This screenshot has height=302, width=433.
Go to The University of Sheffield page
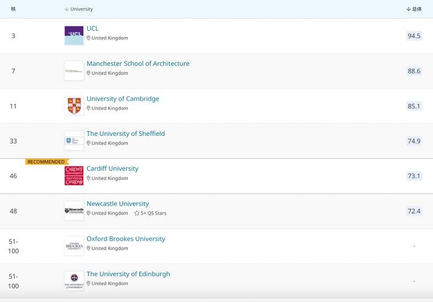tap(126, 134)
